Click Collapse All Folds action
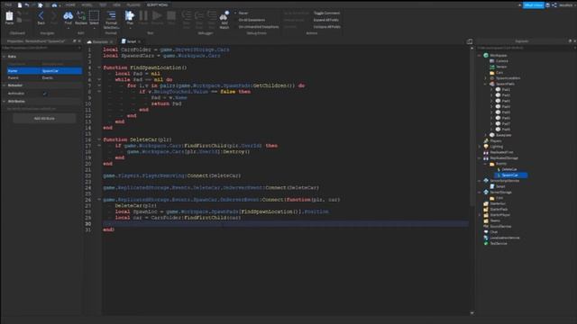The width and height of the screenshot is (577, 324). point(326,27)
